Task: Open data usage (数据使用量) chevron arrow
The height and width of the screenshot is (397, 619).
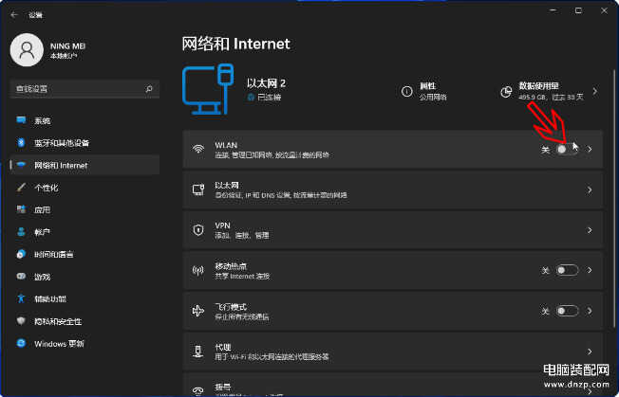Action: click(594, 91)
